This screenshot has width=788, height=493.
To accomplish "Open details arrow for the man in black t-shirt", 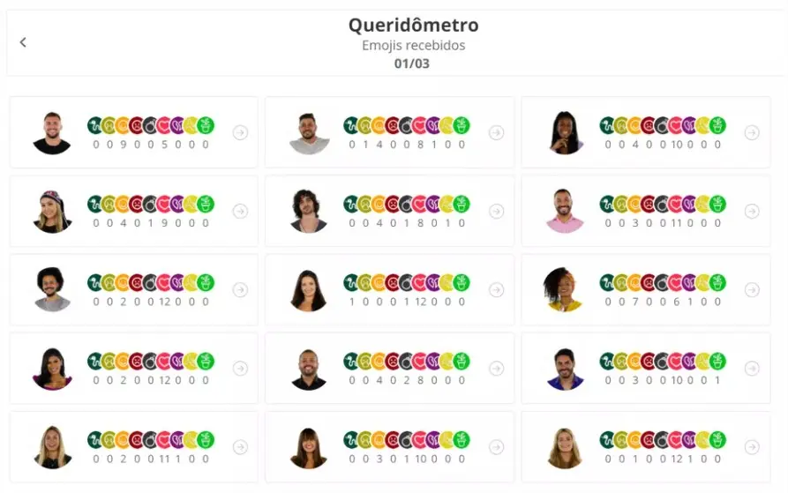I will pyautogui.click(x=240, y=132).
